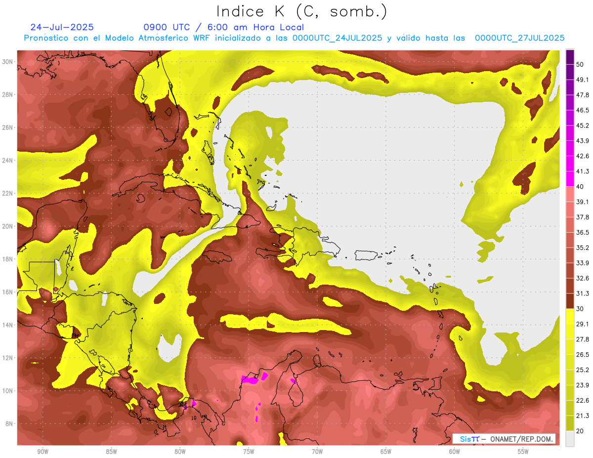Click the colorbar value 31.3
Screen dimensions: 593x458
point(583,293)
